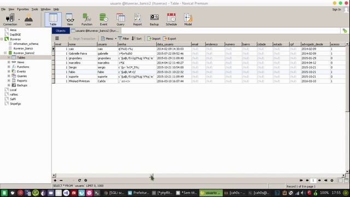This screenshot has height=197, width=350.
Task: Go to the first page of records
Action: [301, 180]
